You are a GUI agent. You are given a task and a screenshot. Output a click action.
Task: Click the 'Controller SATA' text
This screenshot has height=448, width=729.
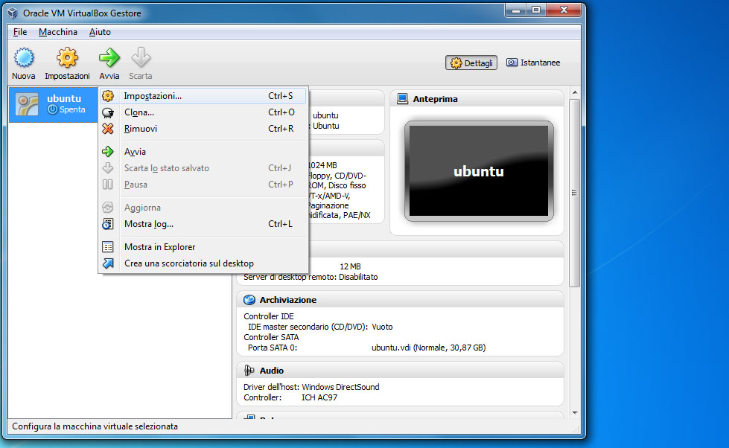click(271, 337)
